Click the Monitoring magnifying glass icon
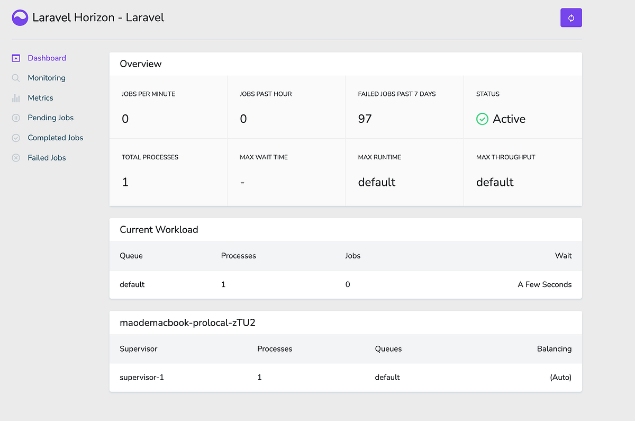This screenshot has height=421, width=635. 16,77
